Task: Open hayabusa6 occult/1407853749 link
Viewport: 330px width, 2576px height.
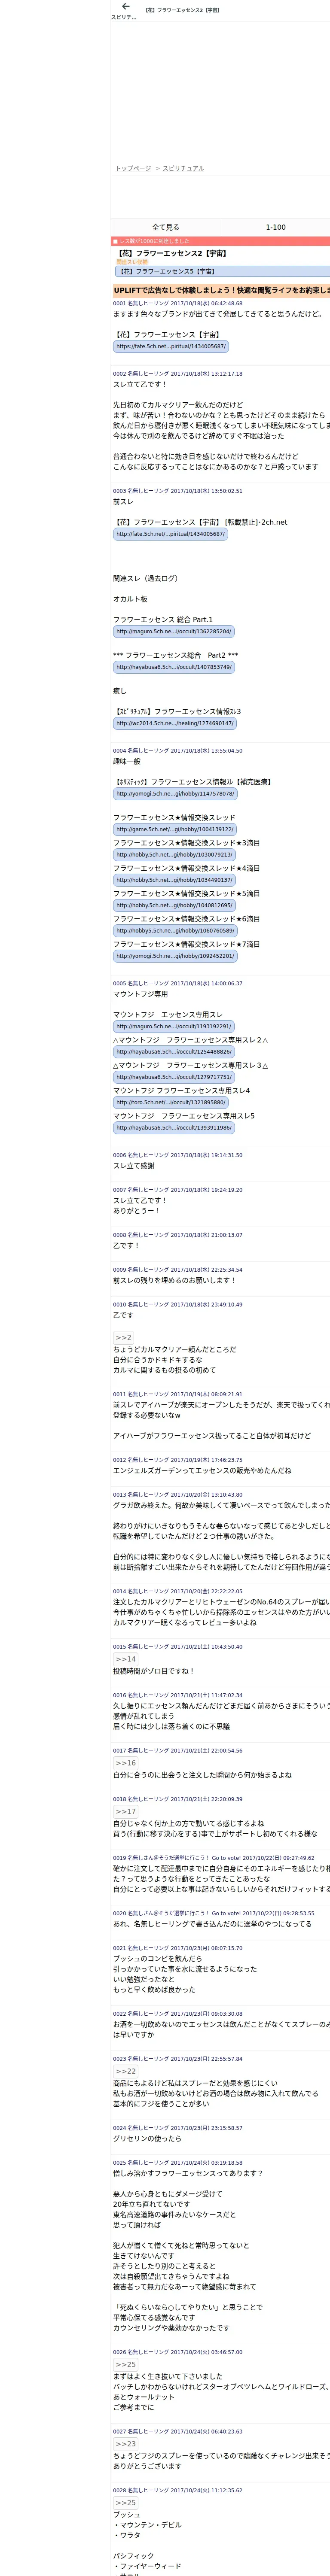Action: 173,667
